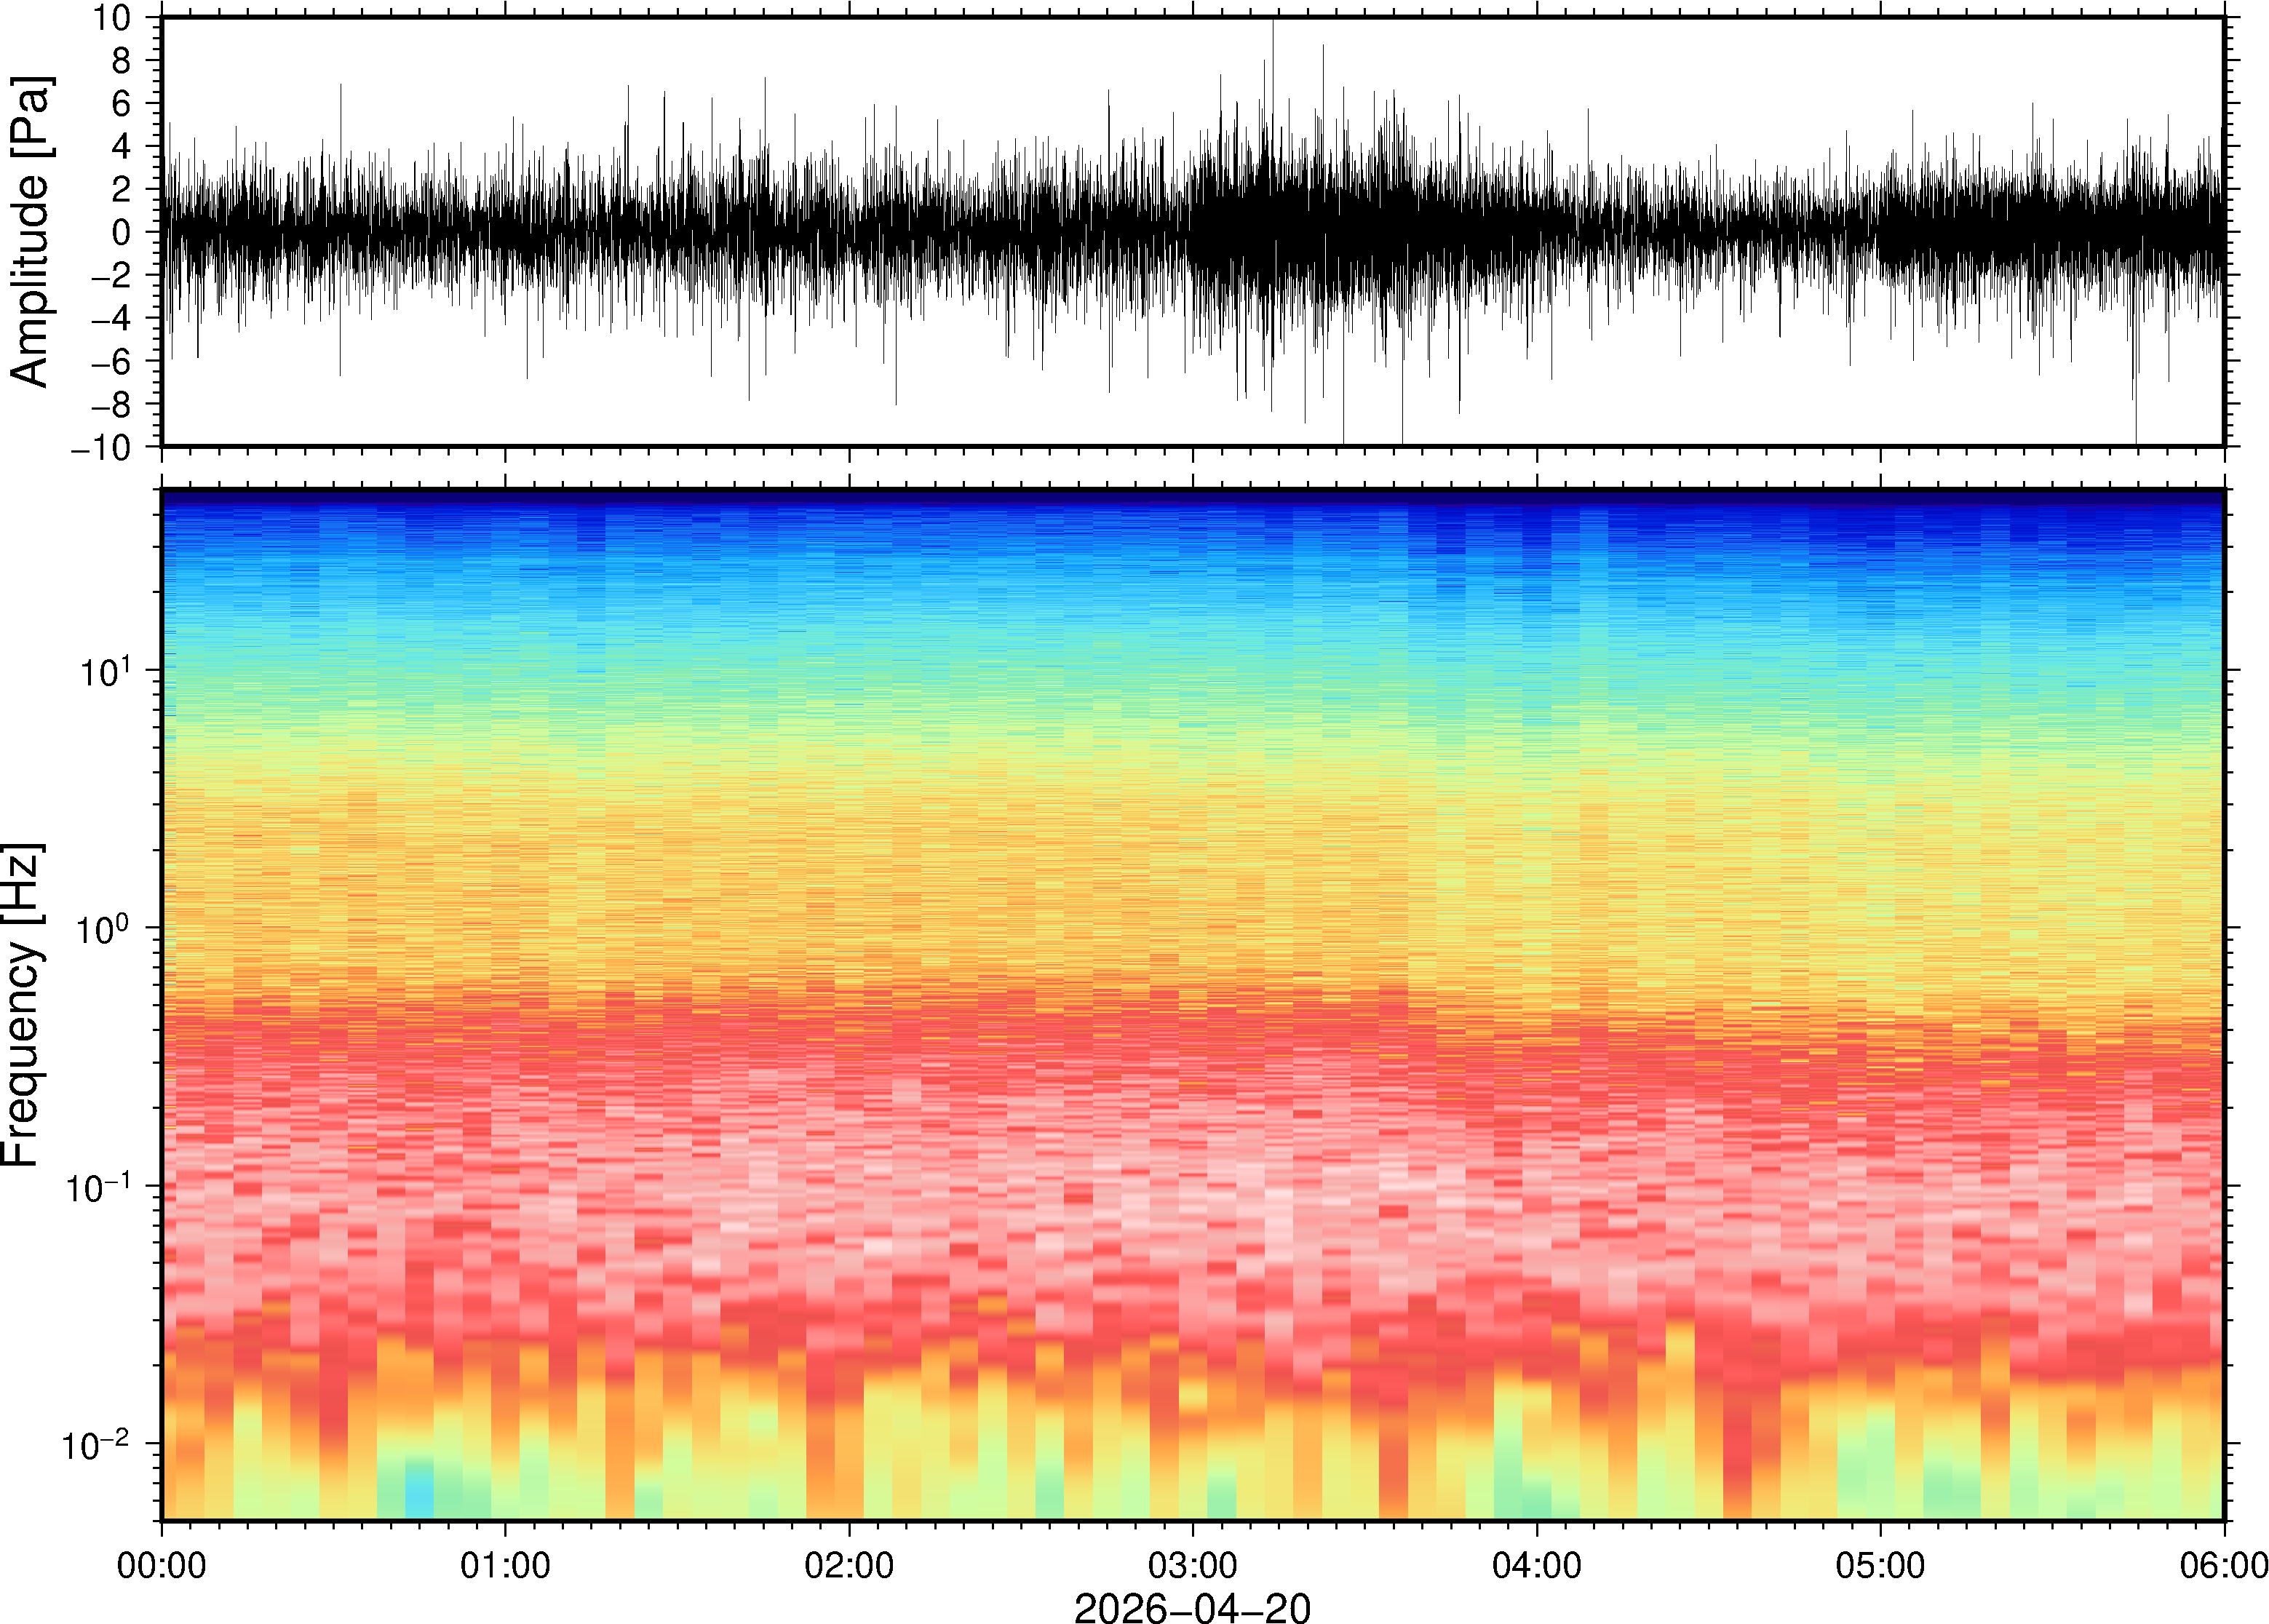The width and height of the screenshot is (2269, 1624).
Task: Click the −10 amplitude tick label
Action: click(x=100, y=447)
